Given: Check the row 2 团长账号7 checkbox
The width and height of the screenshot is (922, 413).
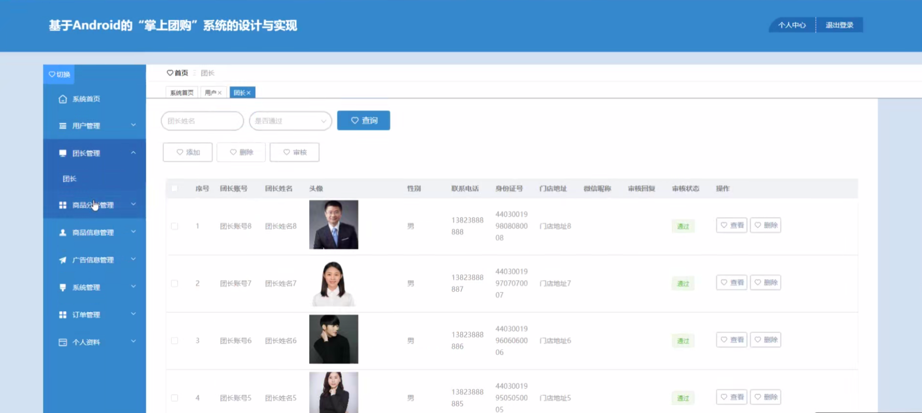Looking at the screenshot, I should pos(175,283).
